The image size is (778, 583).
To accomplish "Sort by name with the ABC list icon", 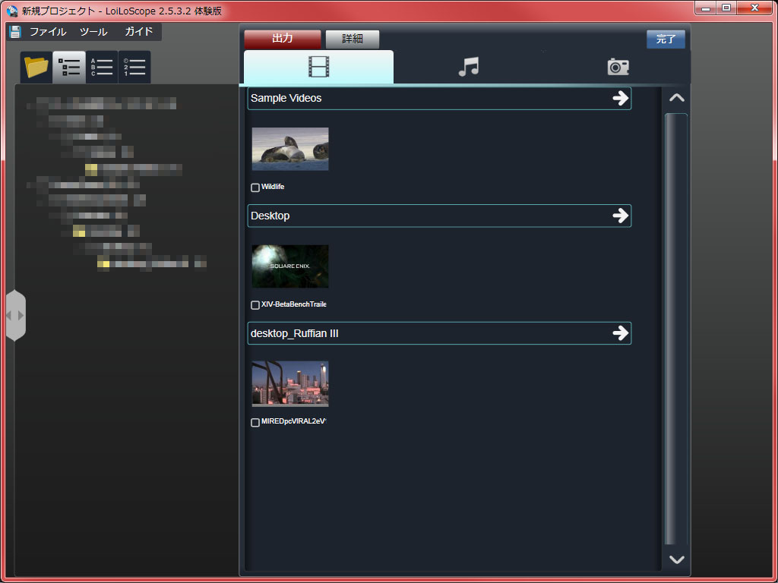I will tap(102, 67).
